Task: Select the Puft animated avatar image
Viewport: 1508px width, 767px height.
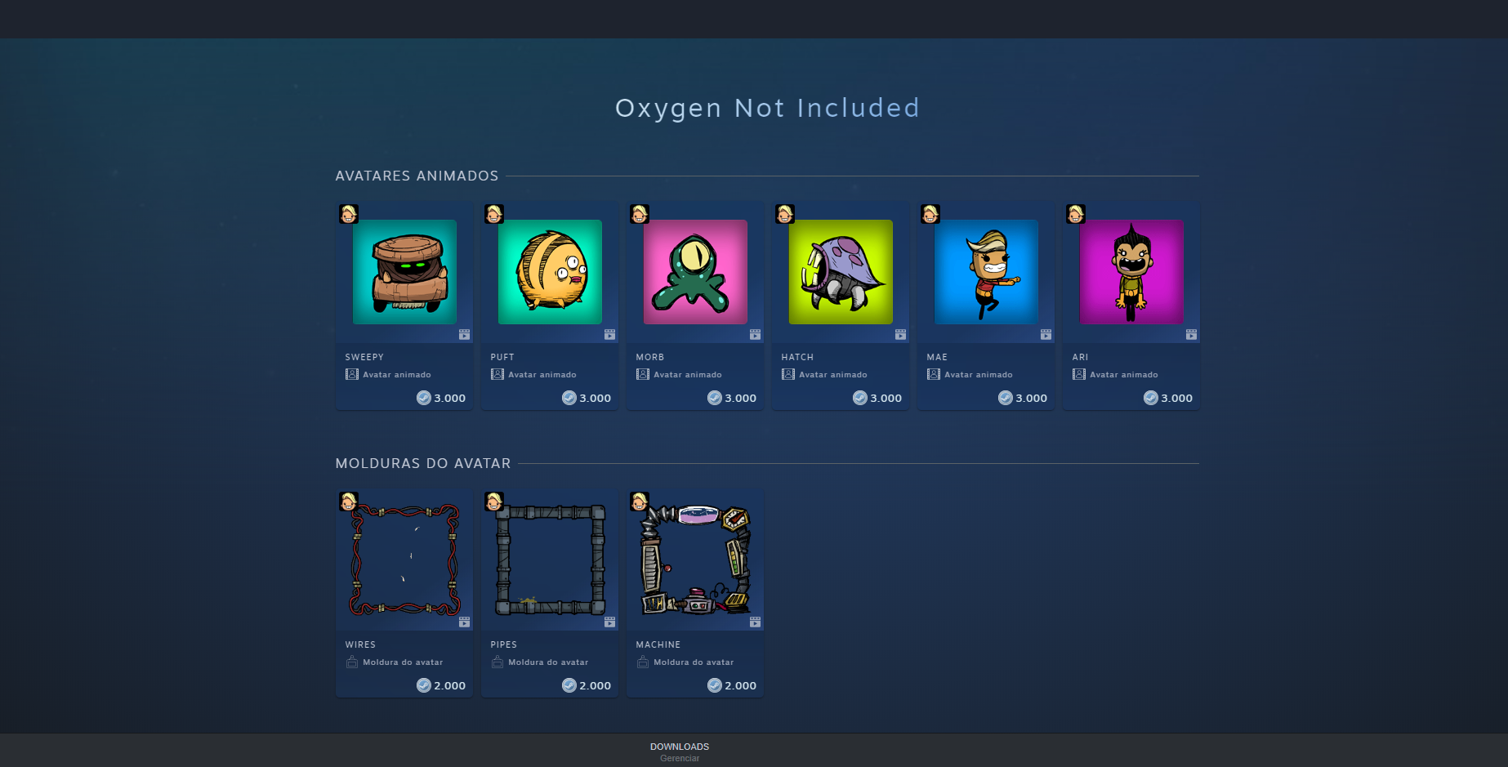Action: tap(550, 272)
